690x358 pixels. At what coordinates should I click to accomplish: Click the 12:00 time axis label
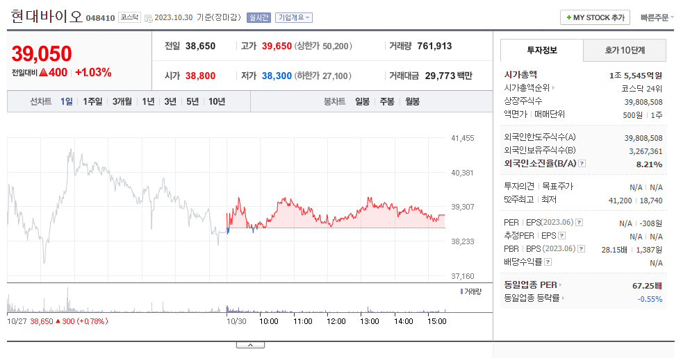coord(336,321)
